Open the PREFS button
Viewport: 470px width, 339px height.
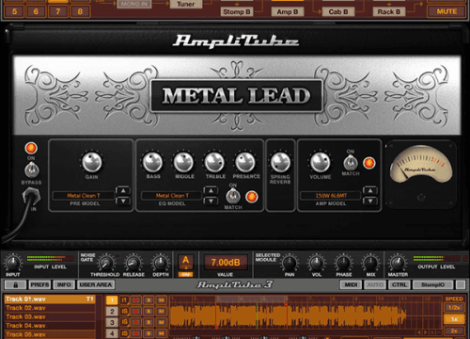(x=39, y=284)
